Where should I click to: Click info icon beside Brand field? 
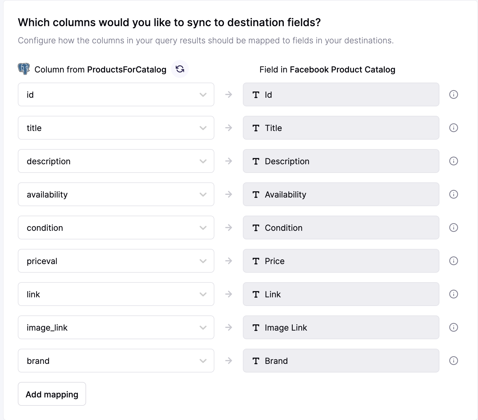coord(453,361)
